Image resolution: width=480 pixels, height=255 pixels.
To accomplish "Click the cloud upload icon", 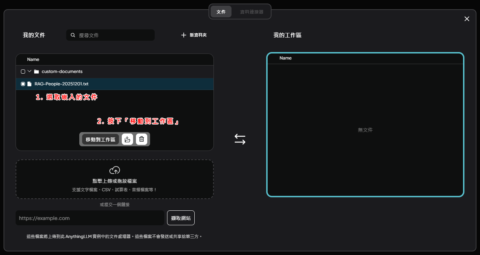I will [x=115, y=170].
